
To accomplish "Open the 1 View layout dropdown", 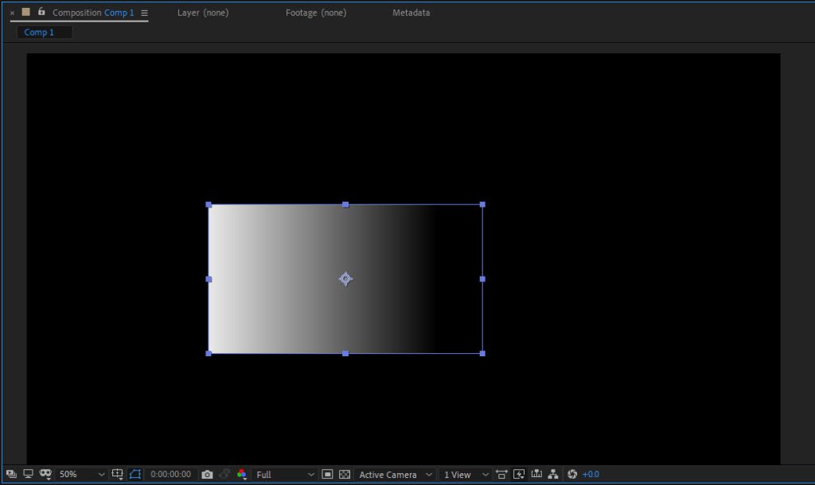I will (x=466, y=475).
